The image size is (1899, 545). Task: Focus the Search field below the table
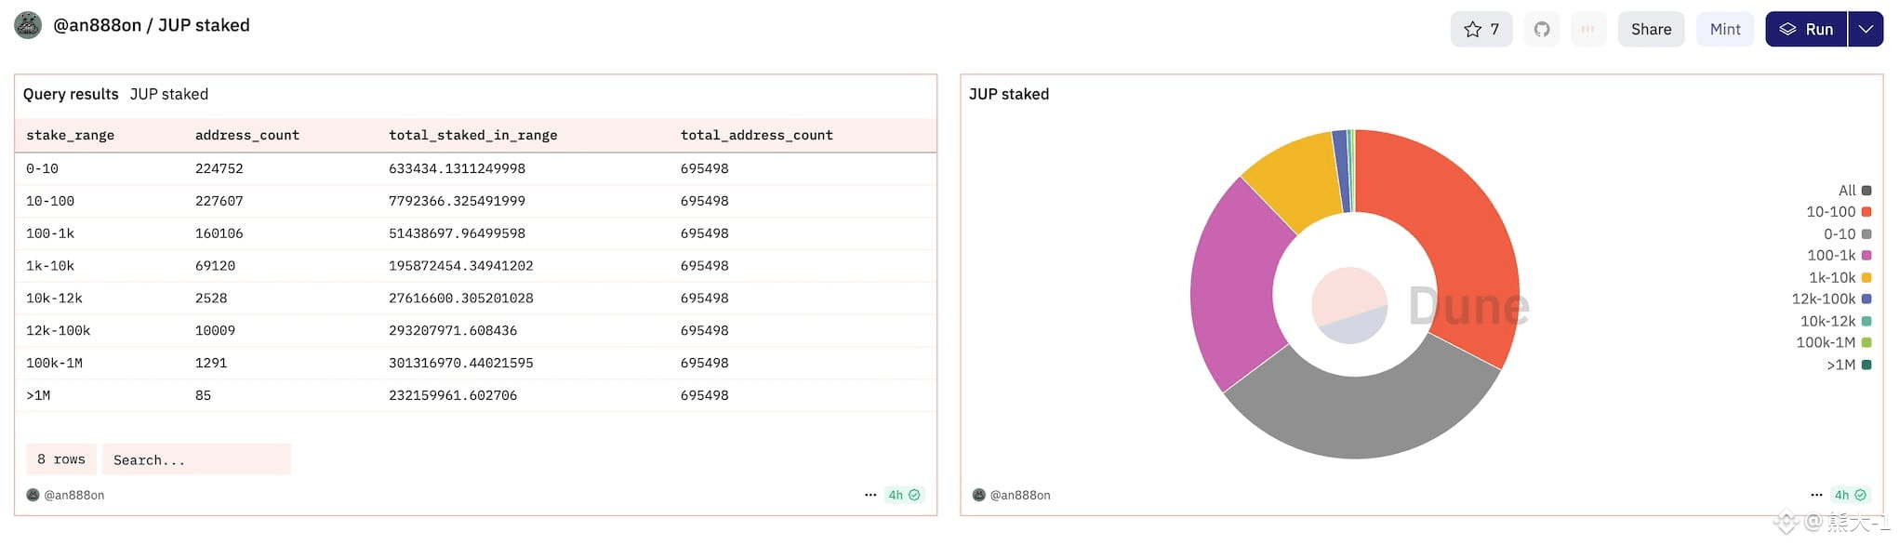pos(196,459)
